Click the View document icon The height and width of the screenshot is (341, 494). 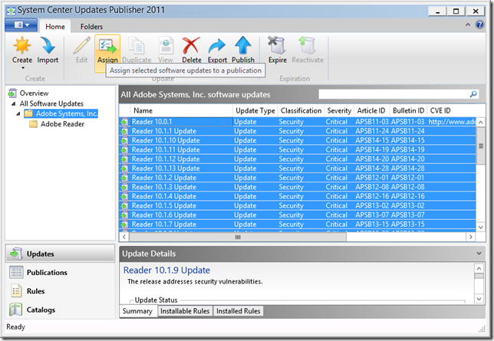[166, 46]
